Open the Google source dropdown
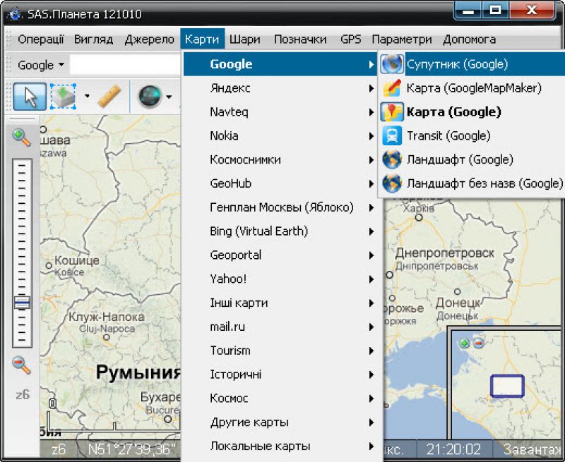 (40, 65)
